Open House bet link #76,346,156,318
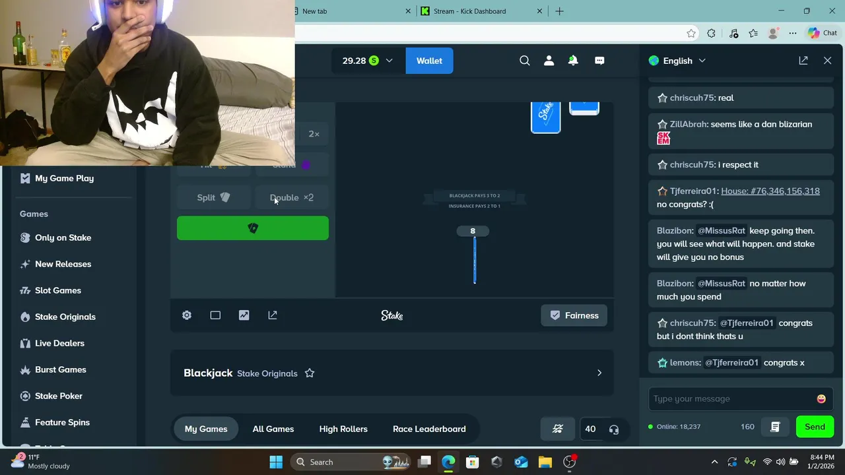The image size is (845, 475). (770, 191)
